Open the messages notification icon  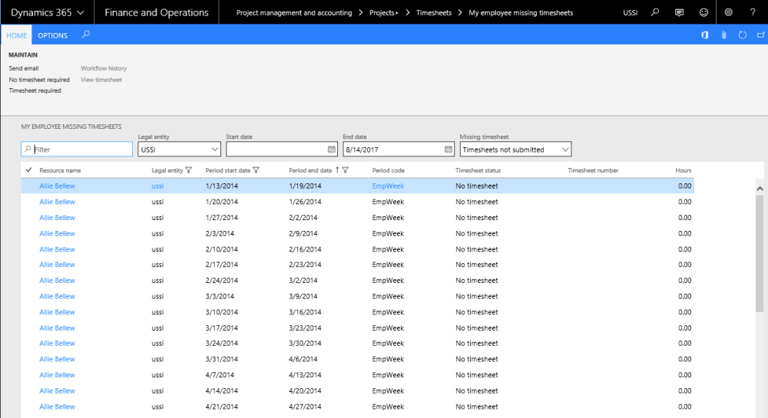(679, 12)
